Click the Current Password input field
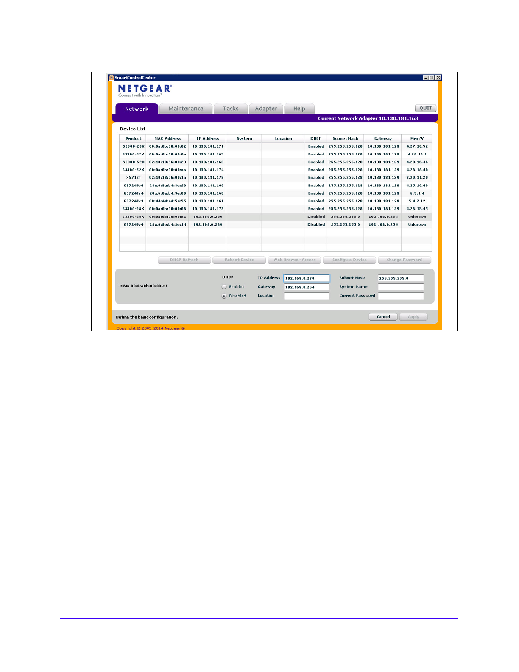This screenshot has width=519, height=672. (x=401, y=296)
